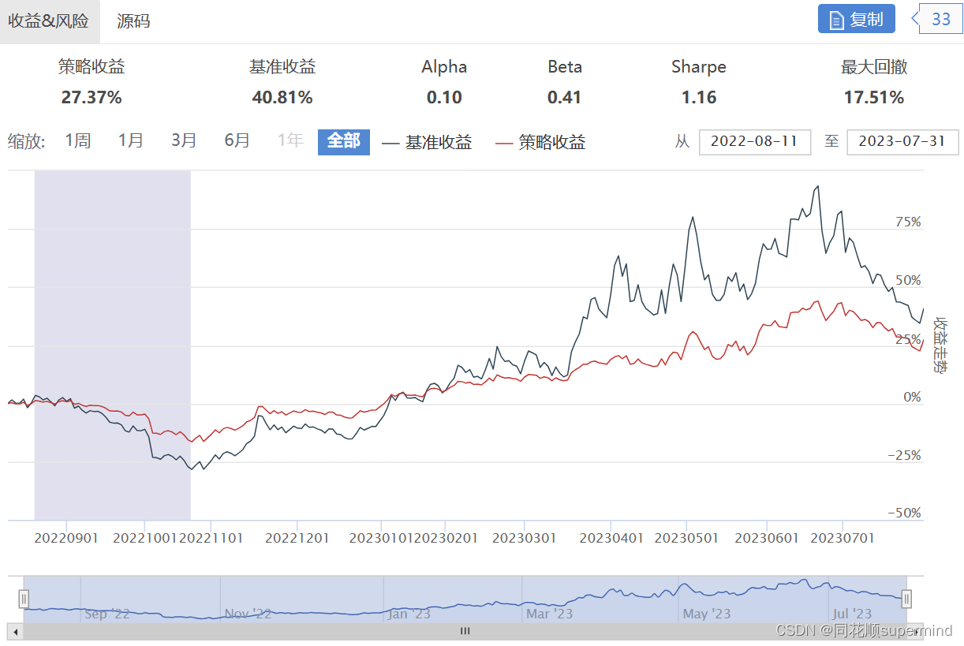964x646 pixels.
Task: Switch to the 收益&风险 tab
Action: pyautogui.click(x=49, y=21)
